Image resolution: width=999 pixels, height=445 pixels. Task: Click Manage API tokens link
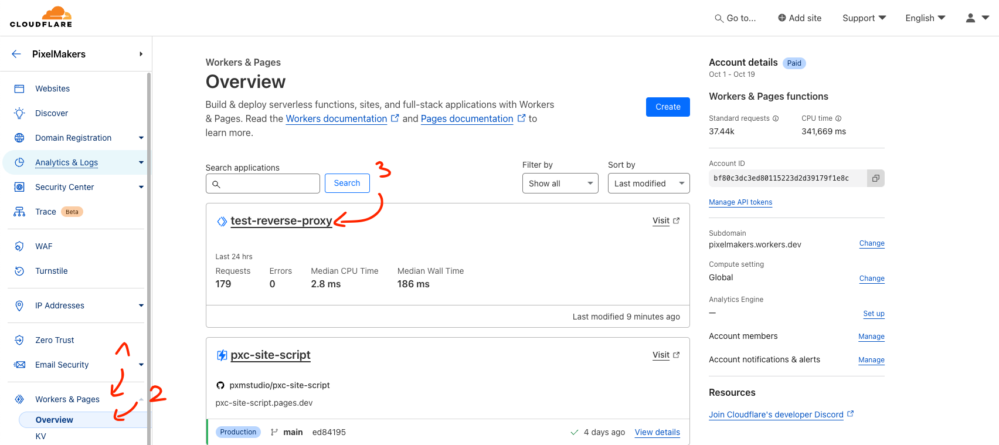[740, 202]
